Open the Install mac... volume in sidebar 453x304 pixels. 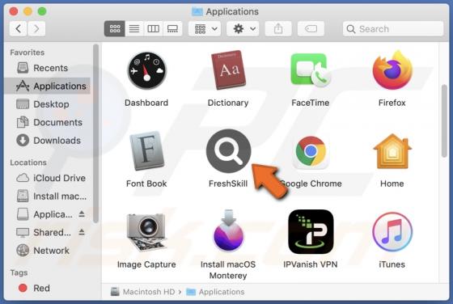tap(48, 196)
